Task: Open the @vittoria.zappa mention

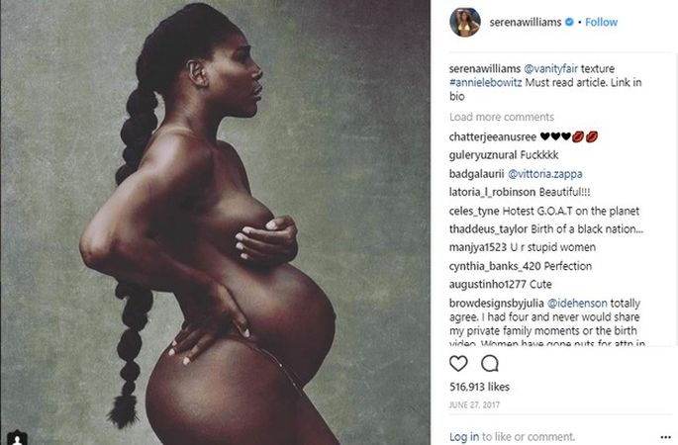Action: tap(544, 174)
